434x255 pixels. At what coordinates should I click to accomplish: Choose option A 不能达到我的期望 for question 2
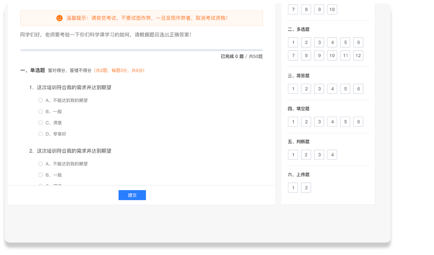[40, 164]
